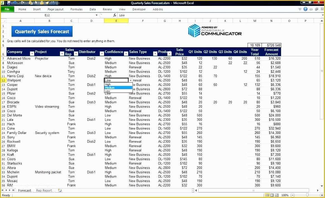Switch to Page Layout view icon

click(x=272, y=195)
